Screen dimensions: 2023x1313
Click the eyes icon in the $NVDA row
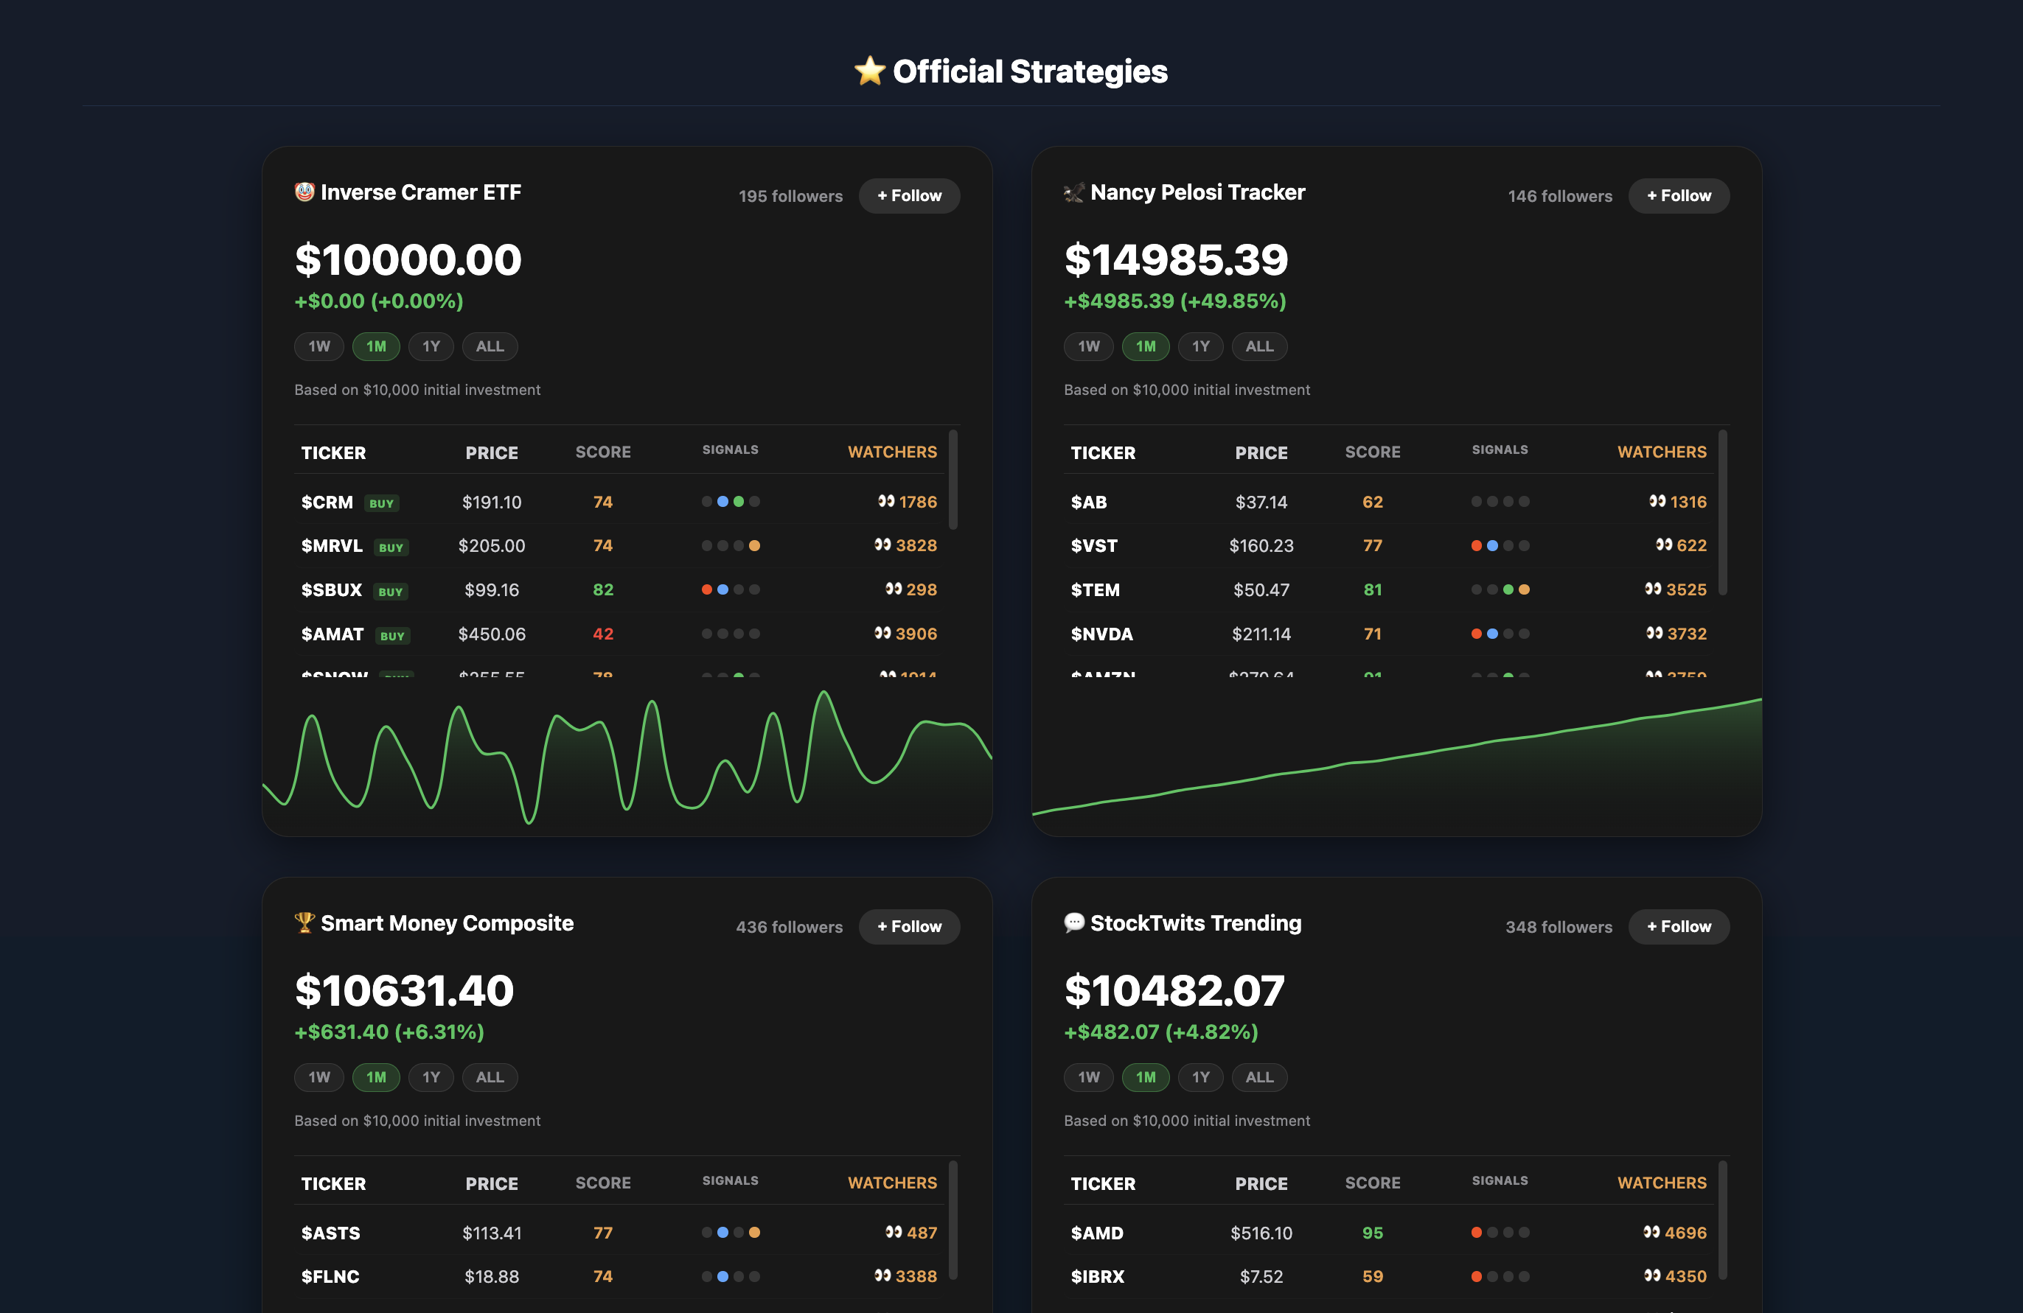tap(1654, 634)
